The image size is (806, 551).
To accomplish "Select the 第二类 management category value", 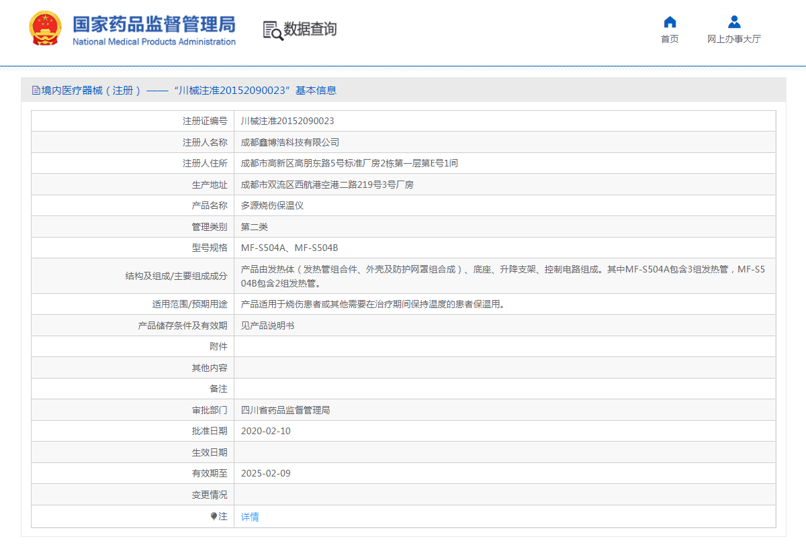I will (x=255, y=227).
